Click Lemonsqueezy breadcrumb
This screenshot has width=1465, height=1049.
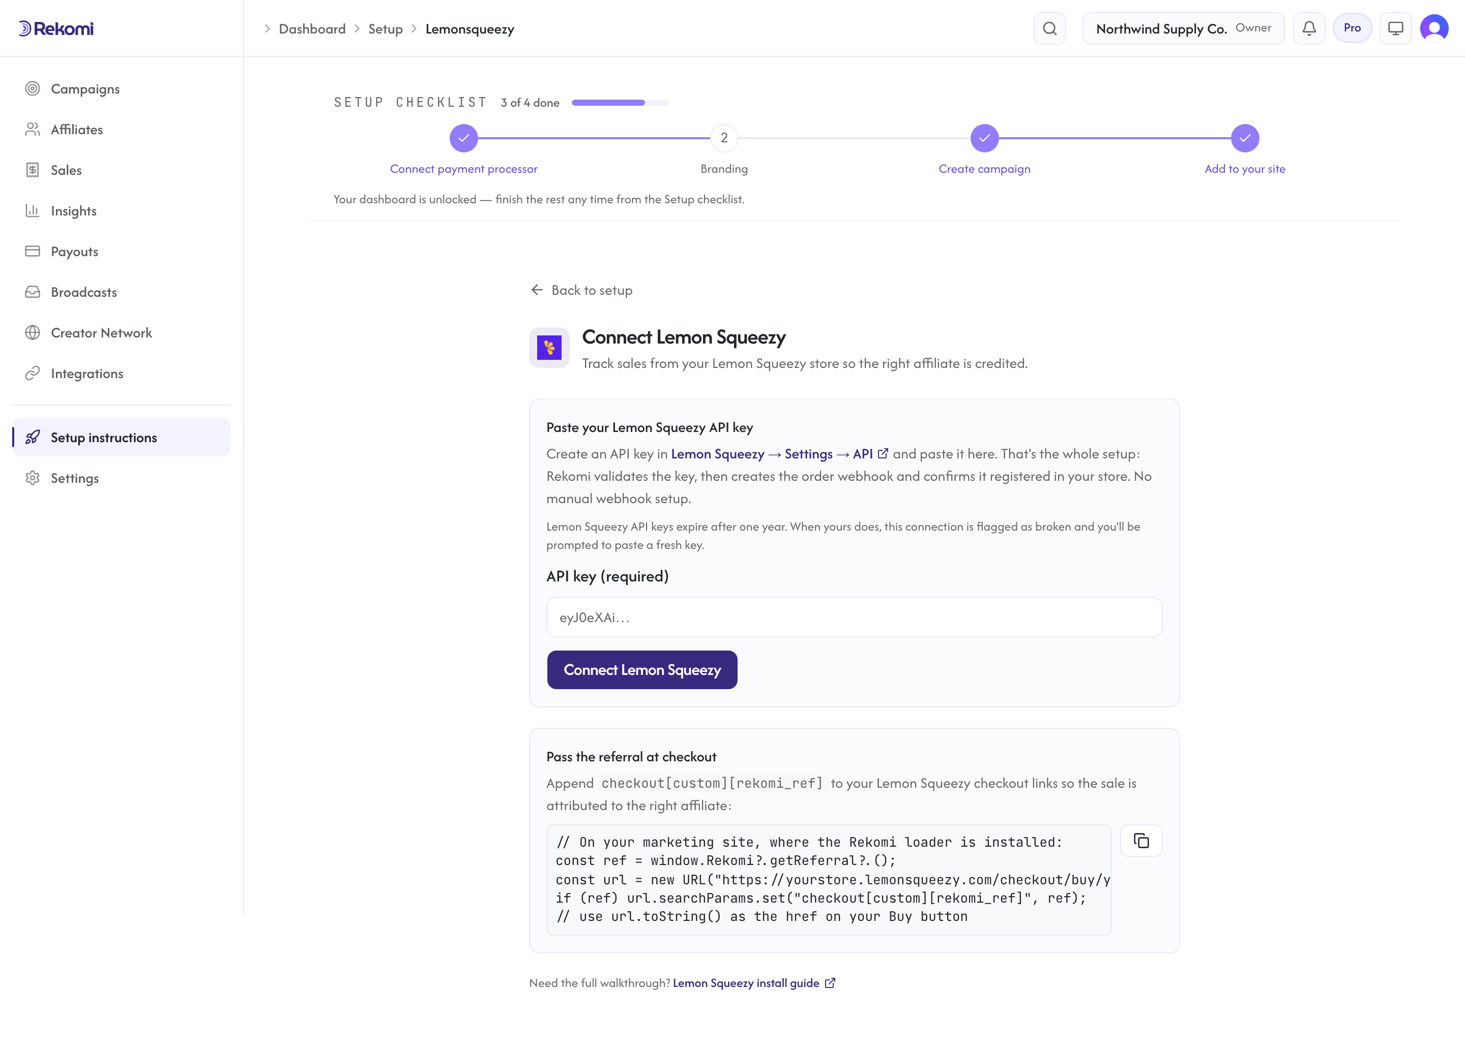pos(470,28)
